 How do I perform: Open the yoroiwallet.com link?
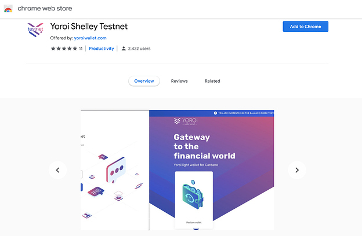(91, 38)
